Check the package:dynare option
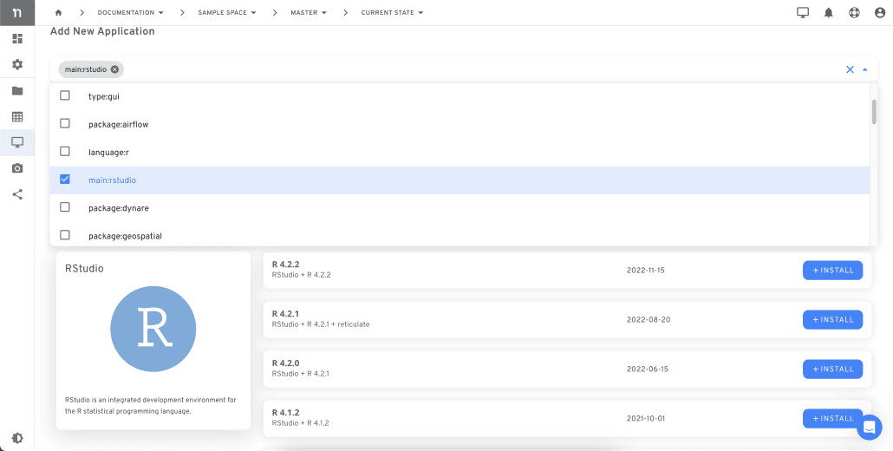The width and height of the screenshot is (893, 451). [x=65, y=207]
